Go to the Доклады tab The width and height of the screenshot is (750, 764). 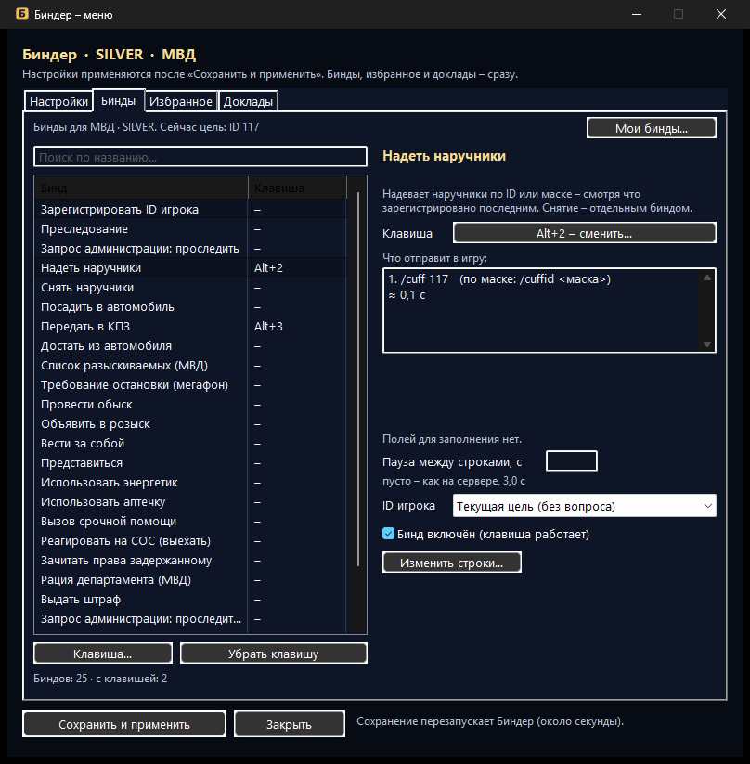point(248,101)
